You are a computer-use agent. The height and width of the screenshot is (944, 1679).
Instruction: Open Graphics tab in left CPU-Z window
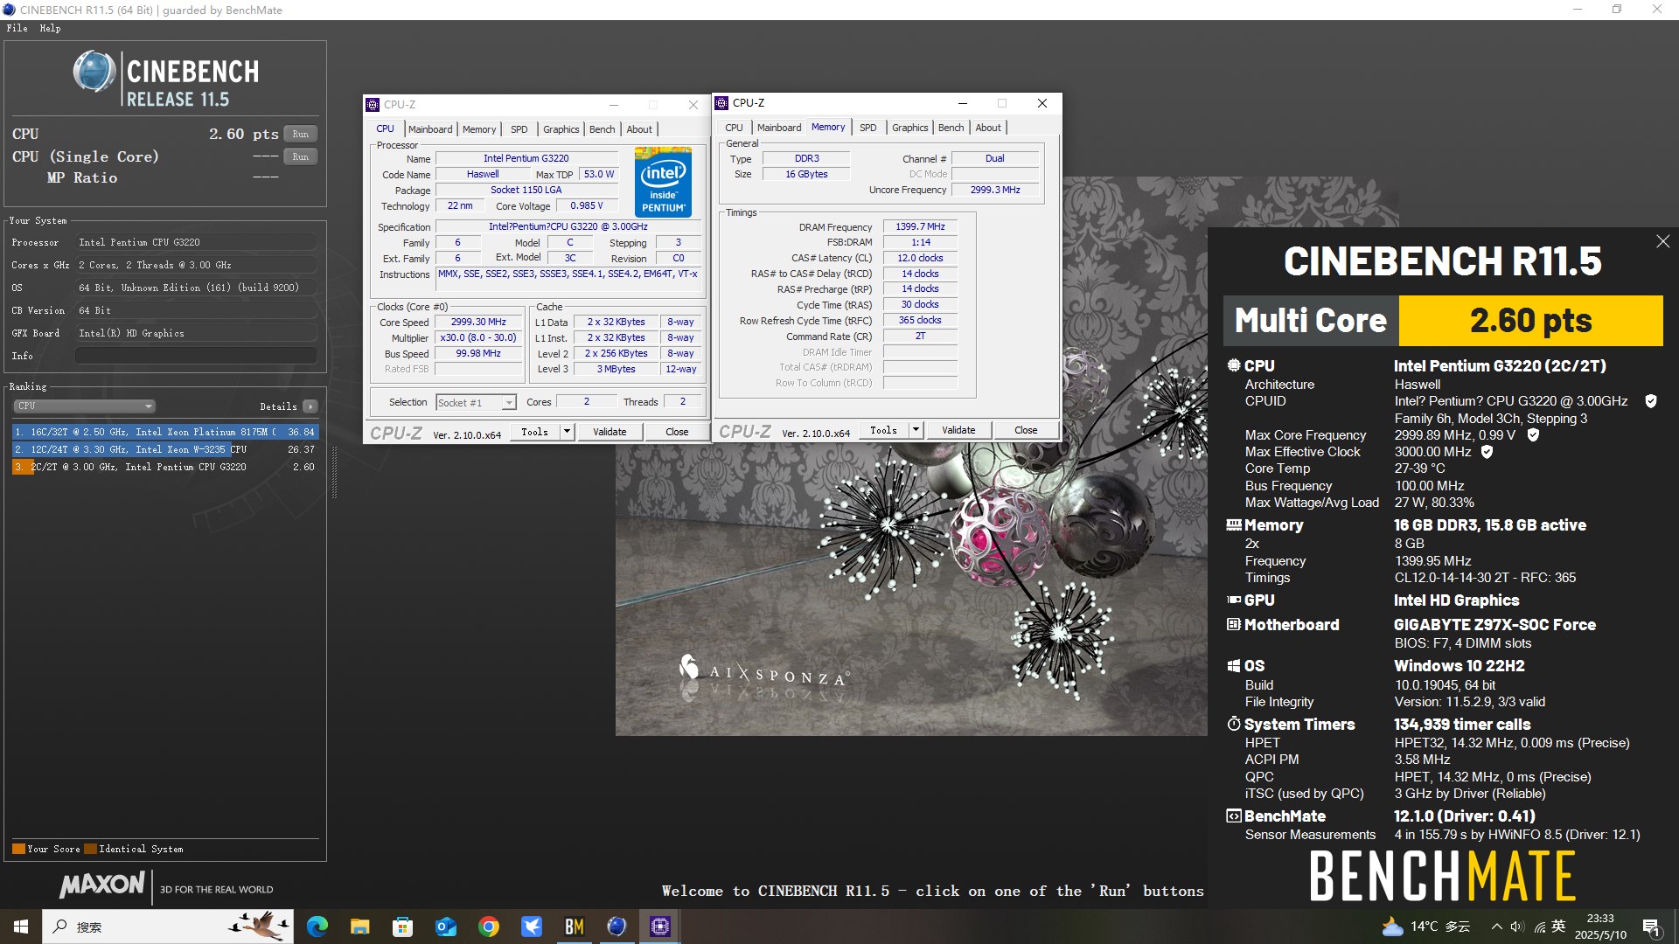pos(561,129)
